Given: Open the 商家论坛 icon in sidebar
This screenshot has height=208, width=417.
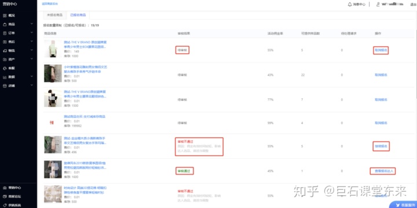Looking at the screenshot, I should [x=5, y=196].
